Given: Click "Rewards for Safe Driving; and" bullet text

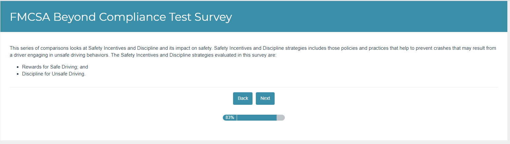Looking at the screenshot, I should pos(55,67).
